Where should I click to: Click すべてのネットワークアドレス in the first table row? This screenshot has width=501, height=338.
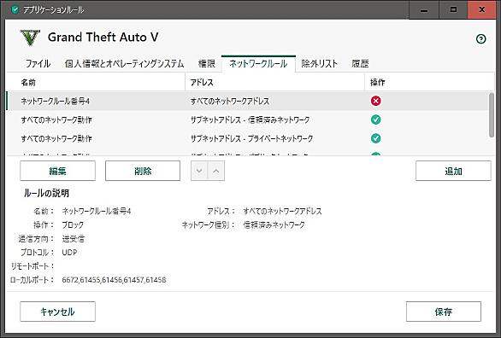point(230,101)
